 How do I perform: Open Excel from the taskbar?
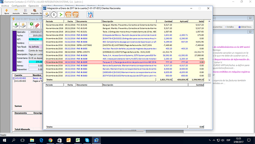coord(78,140)
